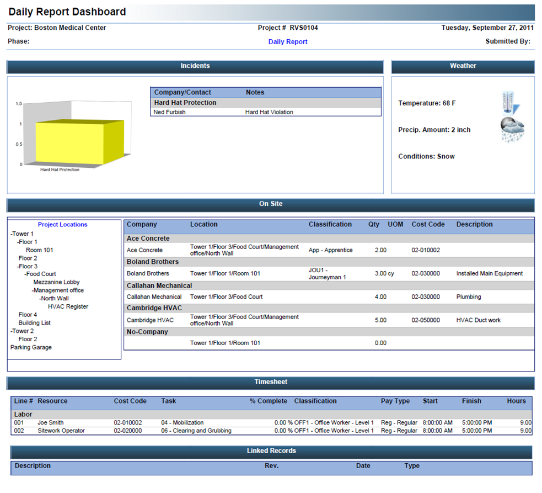542x493 pixels.
Task: Select Building List in locations tree
Action: tap(35, 322)
